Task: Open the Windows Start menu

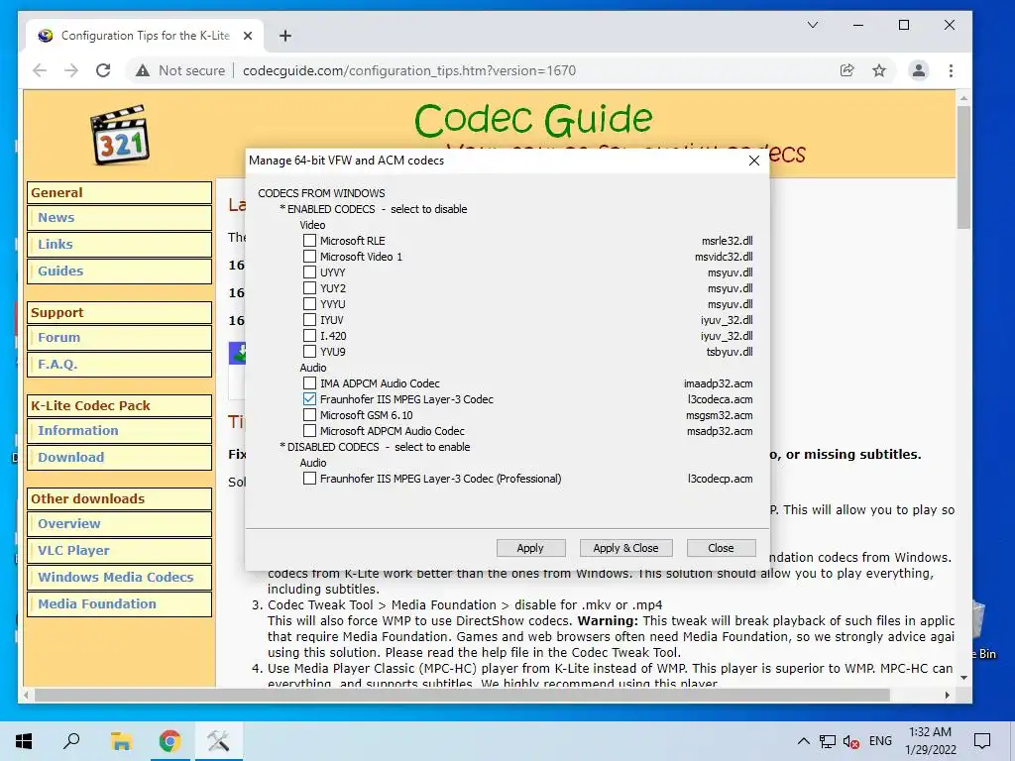Action: tap(24, 741)
